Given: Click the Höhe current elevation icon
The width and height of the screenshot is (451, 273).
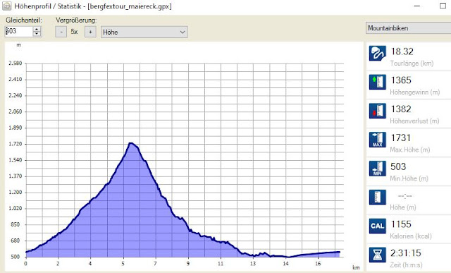Looking at the screenshot, I should tap(378, 198).
